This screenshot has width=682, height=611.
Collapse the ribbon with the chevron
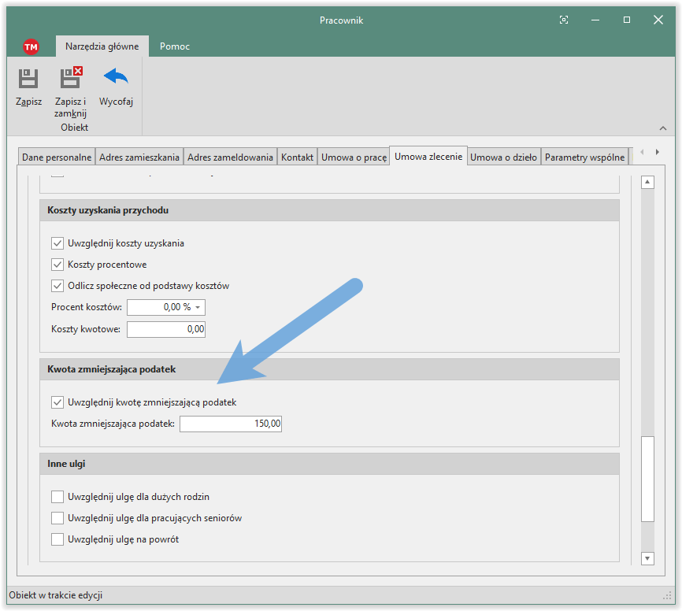tap(662, 128)
